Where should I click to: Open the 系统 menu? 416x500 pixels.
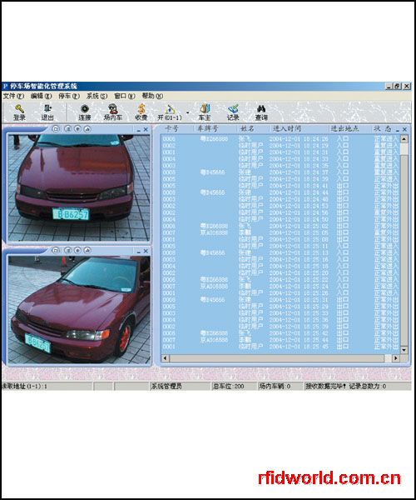tap(97, 96)
